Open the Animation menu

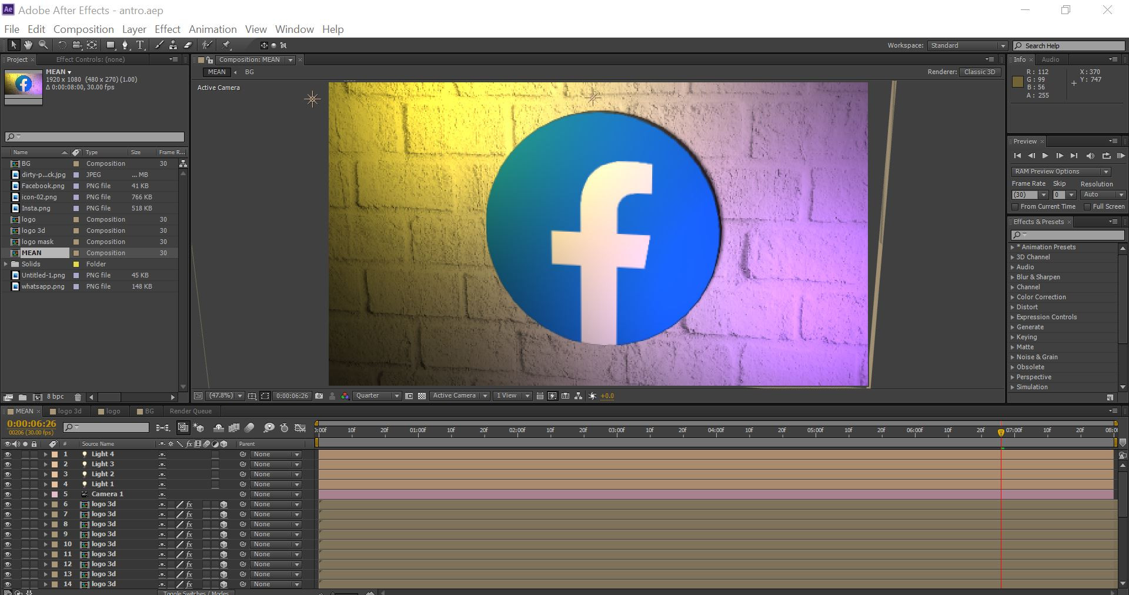point(213,29)
